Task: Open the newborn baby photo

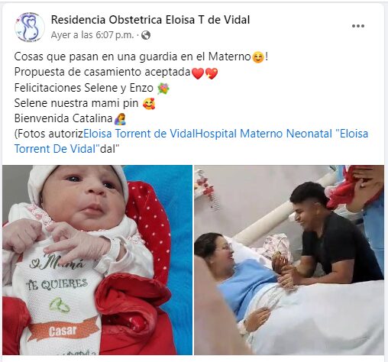Action: (x=97, y=260)
